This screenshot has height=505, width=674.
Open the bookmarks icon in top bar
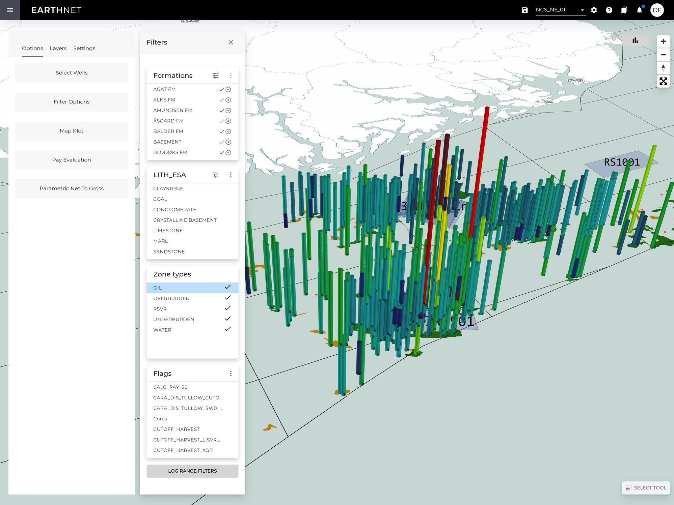click(624, 10)
